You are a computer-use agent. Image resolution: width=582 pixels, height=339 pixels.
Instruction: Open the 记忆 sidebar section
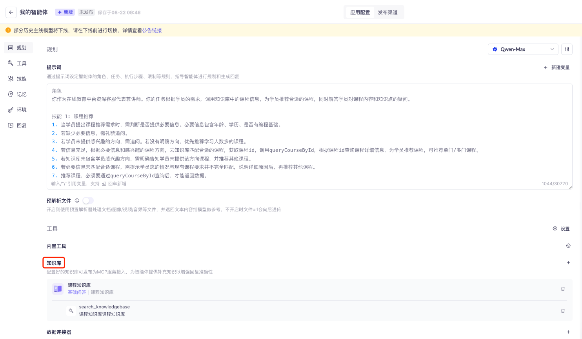pyautogui.click(x=18, y=94)
